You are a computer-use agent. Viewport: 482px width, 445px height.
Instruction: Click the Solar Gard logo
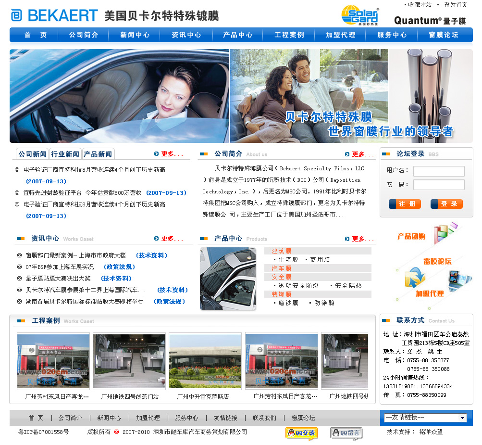pos(360,15)
